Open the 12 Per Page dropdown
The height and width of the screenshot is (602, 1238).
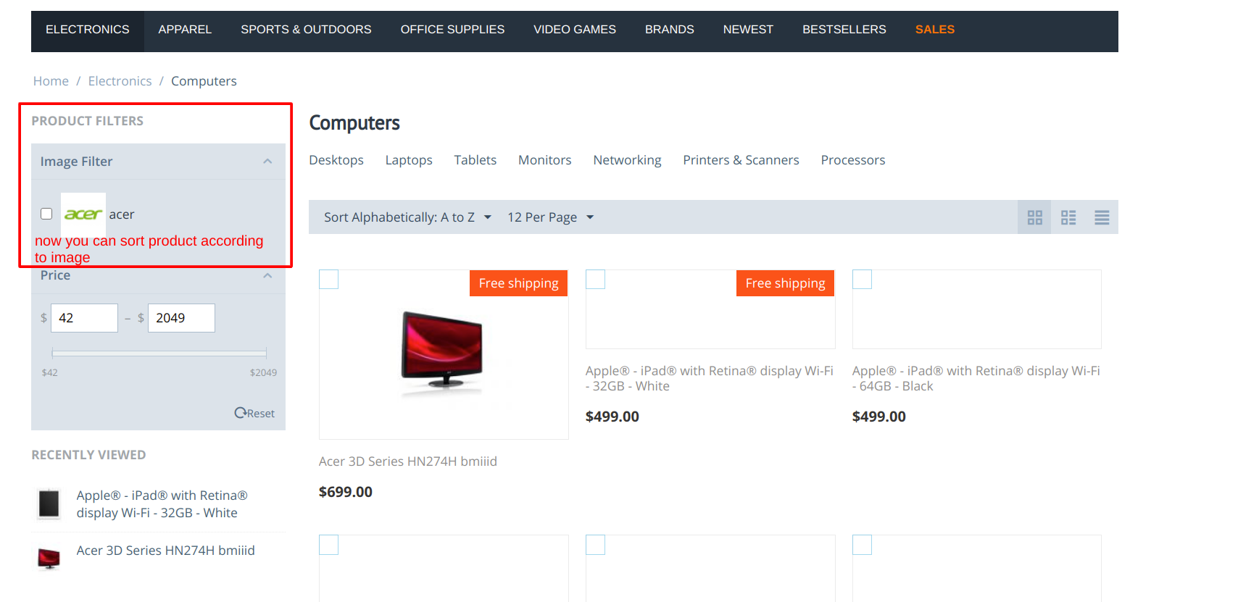point(551,217)
